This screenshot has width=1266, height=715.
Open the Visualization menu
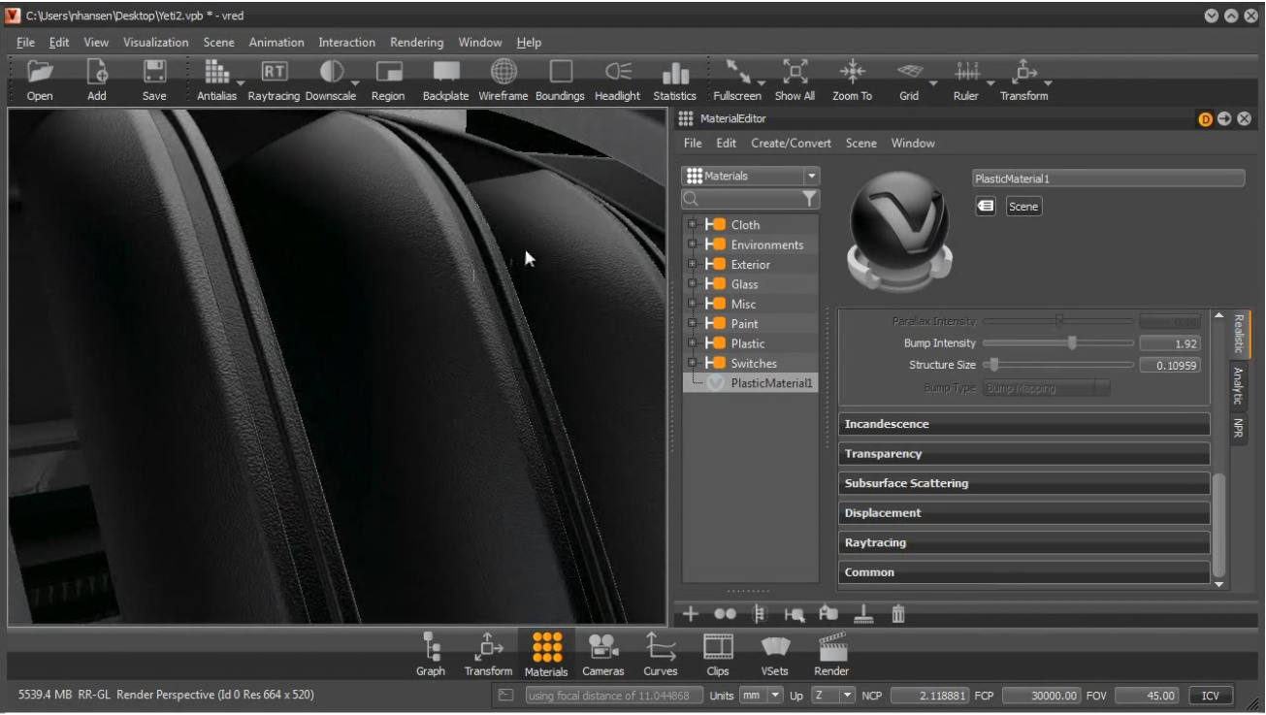pos(155,43)
